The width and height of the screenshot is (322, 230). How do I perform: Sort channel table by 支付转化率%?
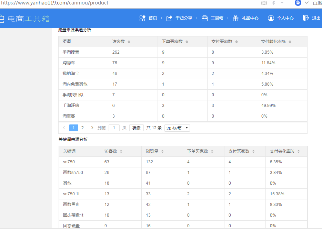(x=290, y=42)
